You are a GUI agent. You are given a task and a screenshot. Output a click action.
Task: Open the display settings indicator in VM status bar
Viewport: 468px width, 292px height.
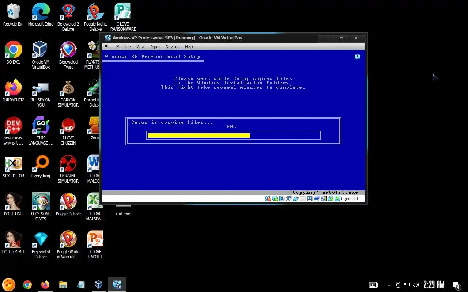[309, 199]
